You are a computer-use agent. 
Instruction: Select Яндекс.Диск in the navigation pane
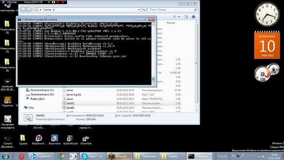35,99
